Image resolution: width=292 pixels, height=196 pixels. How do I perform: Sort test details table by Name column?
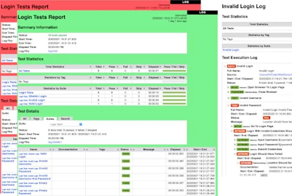point(33,149)
